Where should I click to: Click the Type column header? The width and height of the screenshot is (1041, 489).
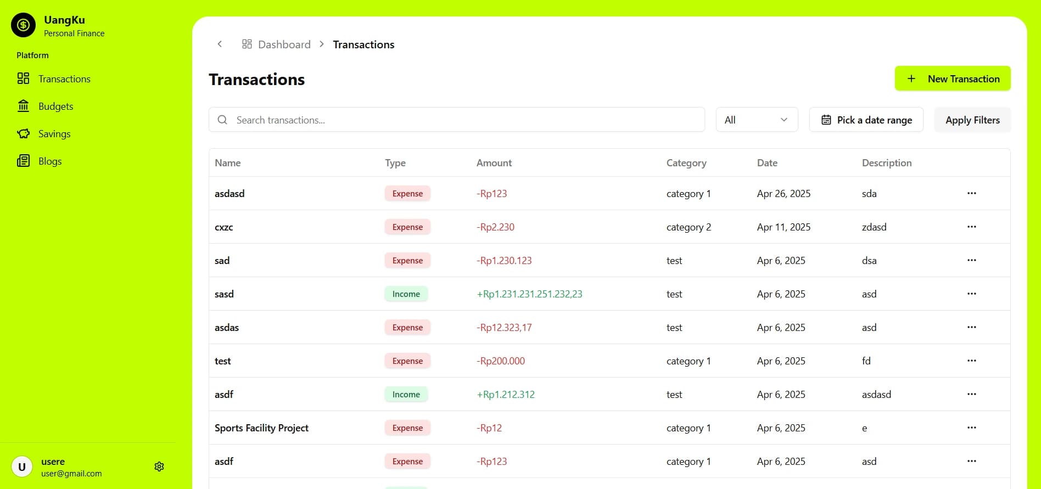click(395, 163)
